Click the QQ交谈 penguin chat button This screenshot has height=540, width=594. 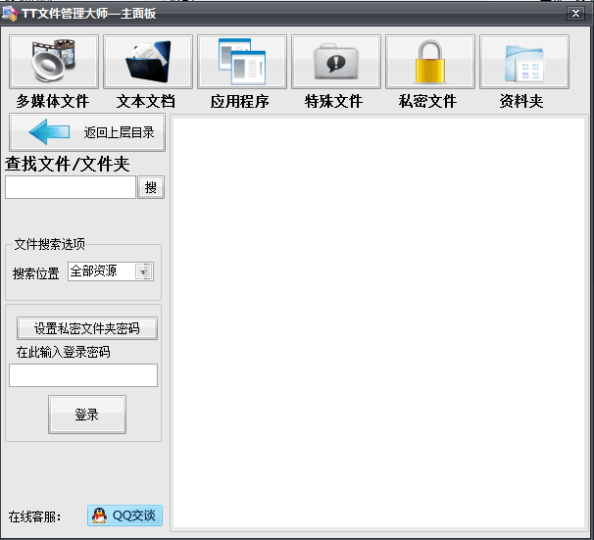(x=124, y=515)
